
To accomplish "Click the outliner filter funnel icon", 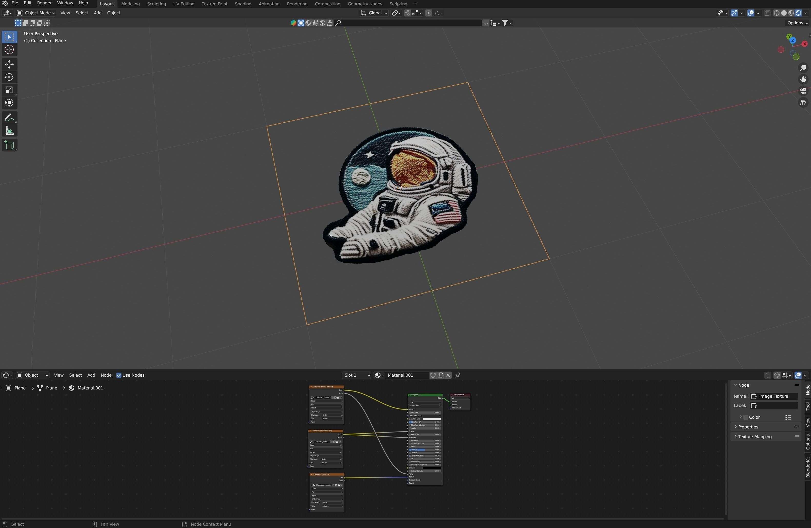I will click(505, 23).
